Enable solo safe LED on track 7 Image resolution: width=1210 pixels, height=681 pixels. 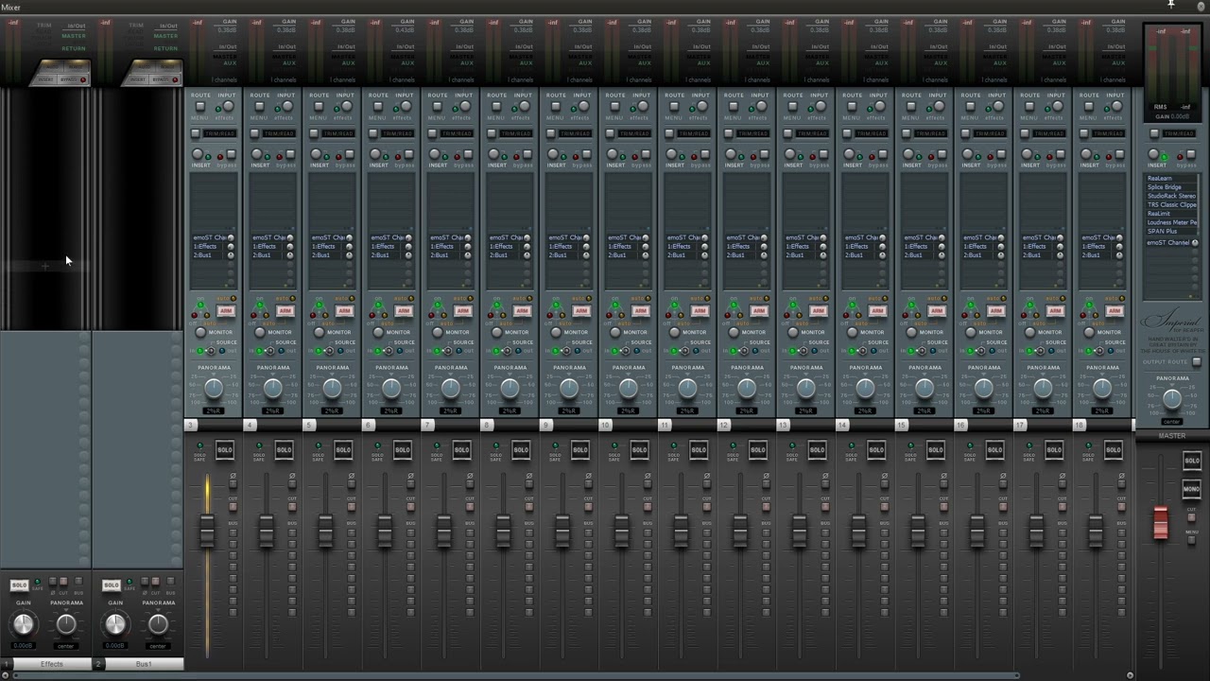click(x=436, y=445)
